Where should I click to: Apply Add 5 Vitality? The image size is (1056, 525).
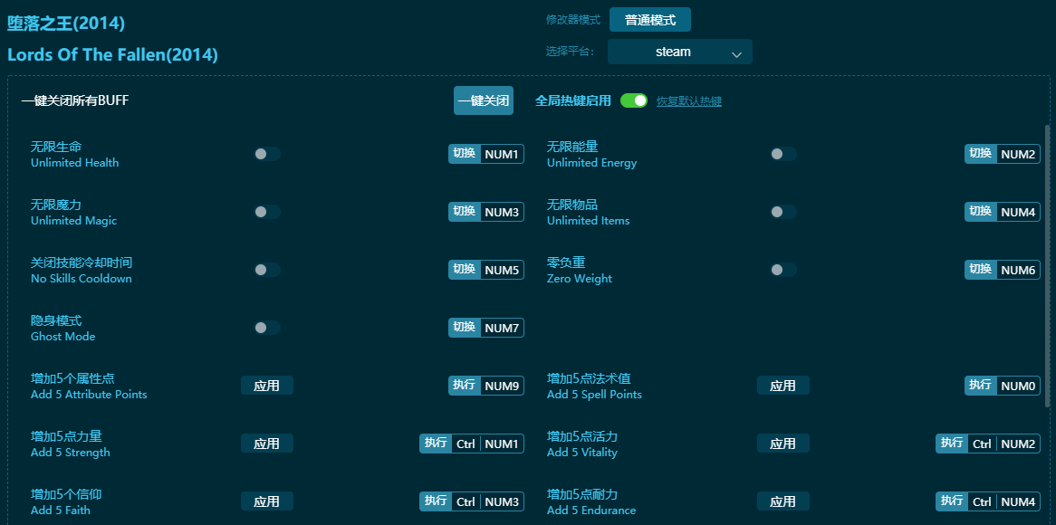(x=783, y=444)
